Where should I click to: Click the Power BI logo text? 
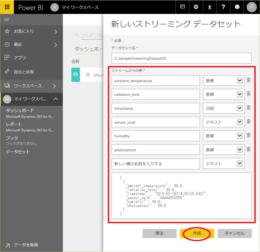[31, 8]
